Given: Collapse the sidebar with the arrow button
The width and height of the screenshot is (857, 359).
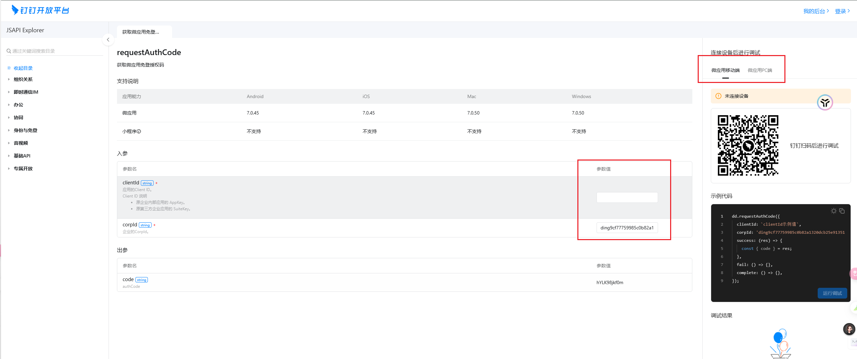Looking at the screenshot, I should click(x=108, y=40).
